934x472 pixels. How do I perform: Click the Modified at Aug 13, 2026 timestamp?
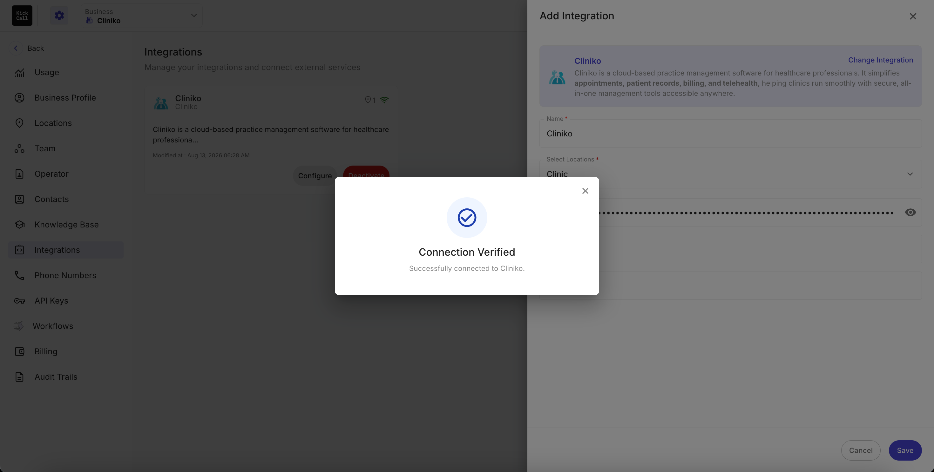pos(201,155)
